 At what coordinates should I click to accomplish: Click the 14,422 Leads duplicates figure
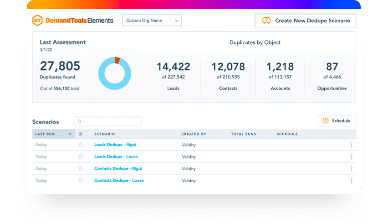[x=173, y=66]
